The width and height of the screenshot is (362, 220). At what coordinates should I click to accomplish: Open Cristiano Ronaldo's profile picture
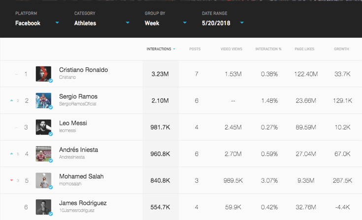[x=43, y=74]
